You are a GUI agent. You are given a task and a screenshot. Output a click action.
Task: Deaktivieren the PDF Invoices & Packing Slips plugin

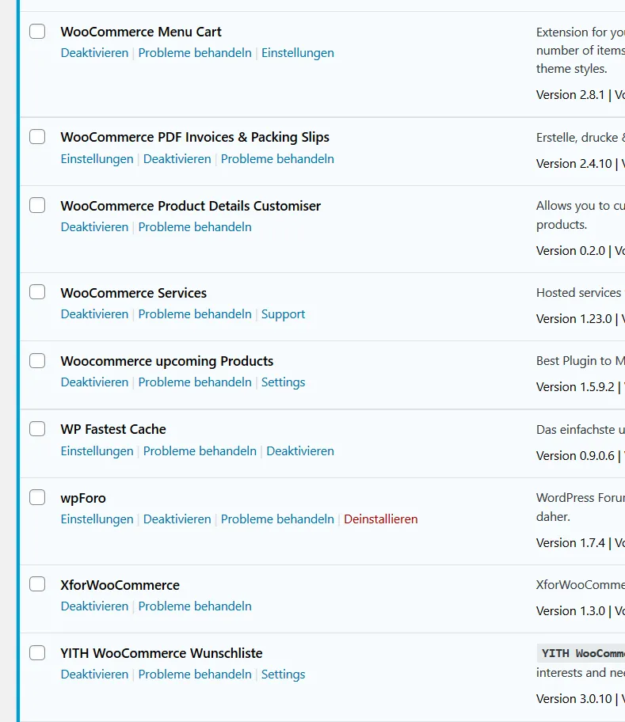[x=177, y=159]
